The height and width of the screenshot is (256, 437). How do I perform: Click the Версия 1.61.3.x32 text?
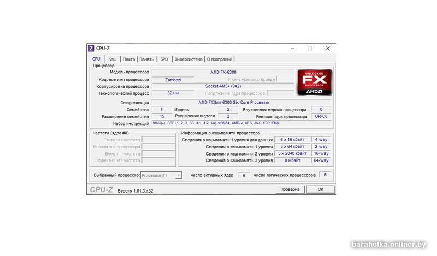tap(135, 191)
